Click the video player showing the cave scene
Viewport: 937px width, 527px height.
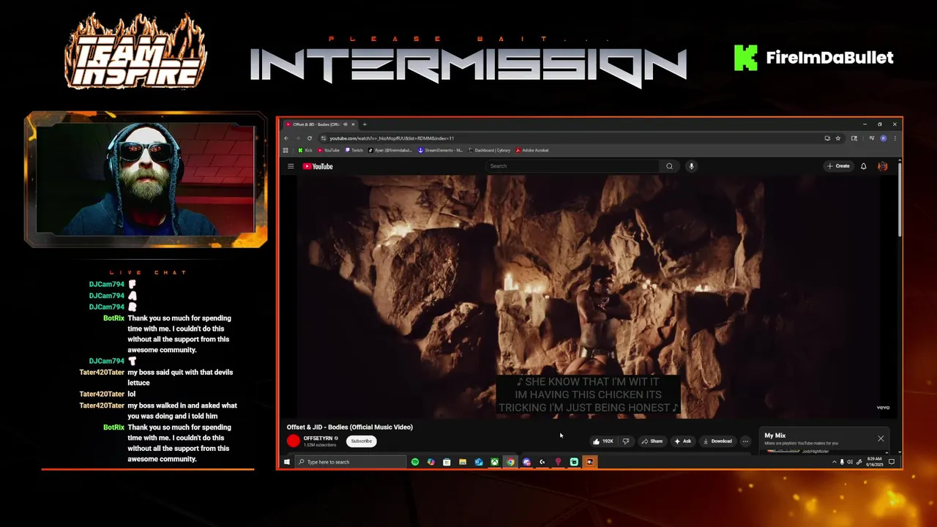click(x=589, y=296)
